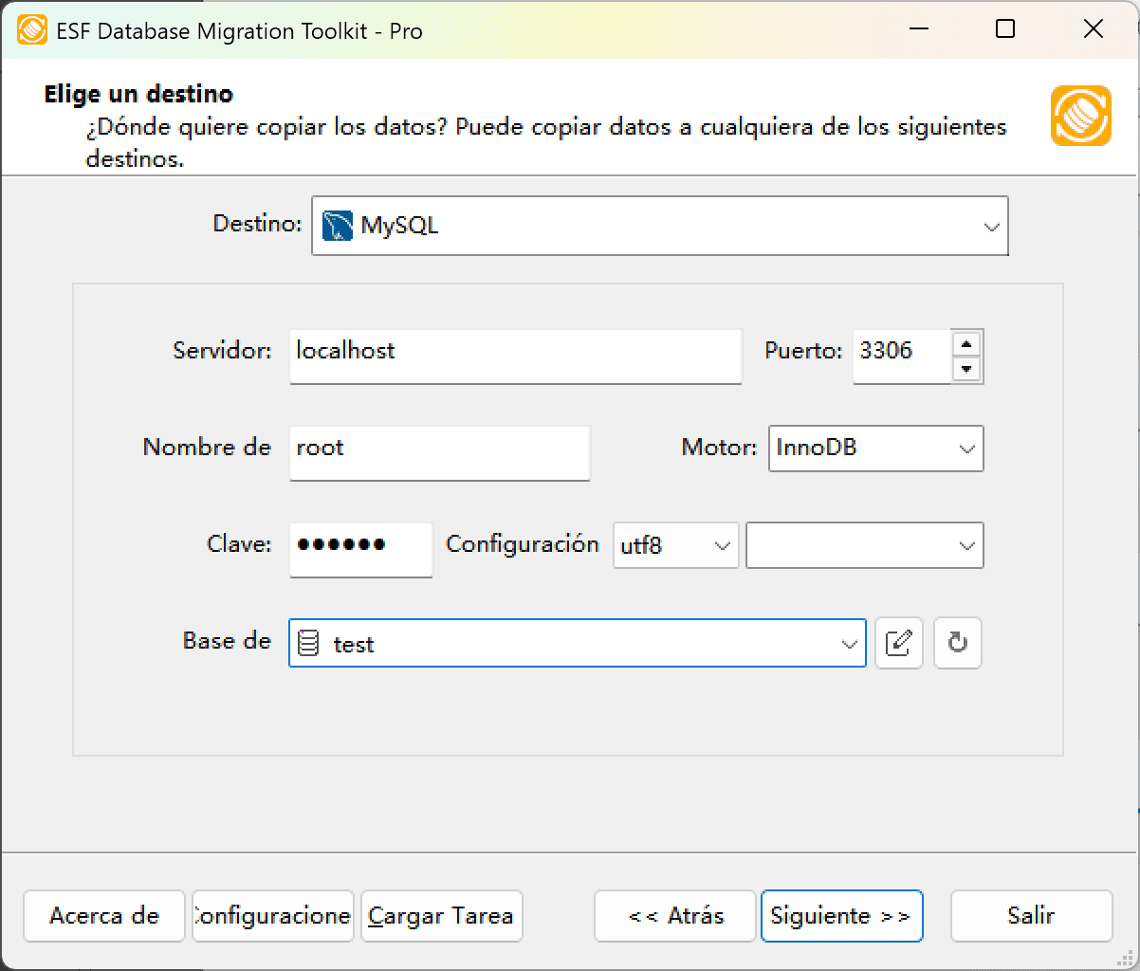The height and width of the screenshot is (971, 1140).
Task: Open the utf8 charset dropdown
Action: click(x=718, y=545)
